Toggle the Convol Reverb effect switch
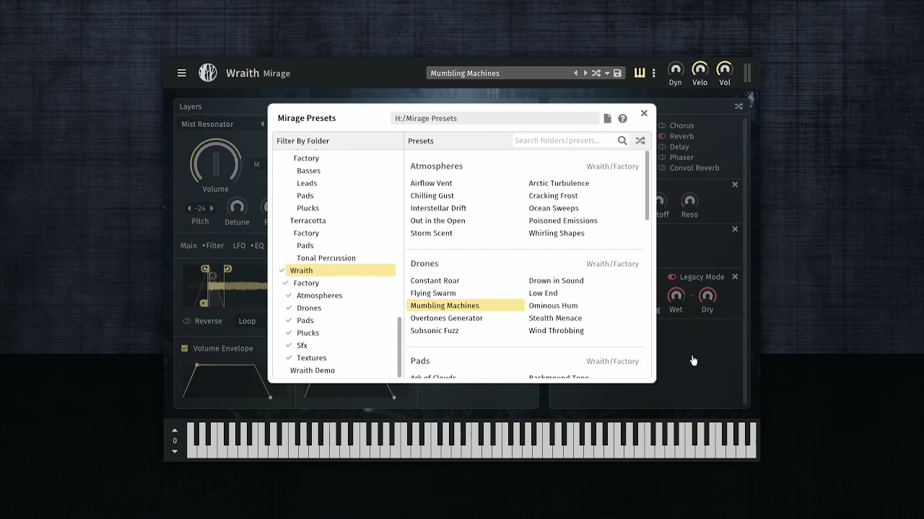 (662, 168)
